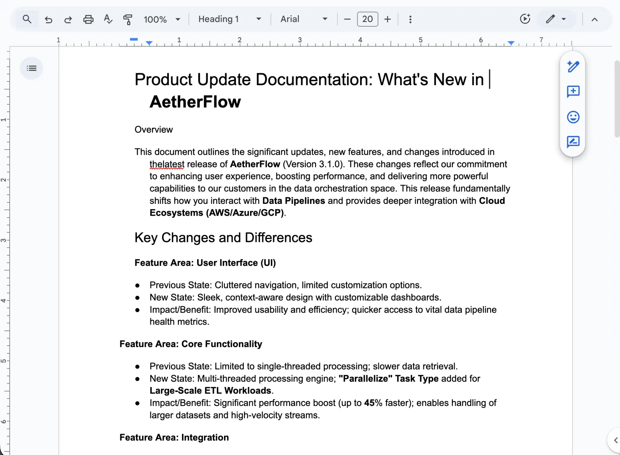Increase the font size

tap(387, 19)
